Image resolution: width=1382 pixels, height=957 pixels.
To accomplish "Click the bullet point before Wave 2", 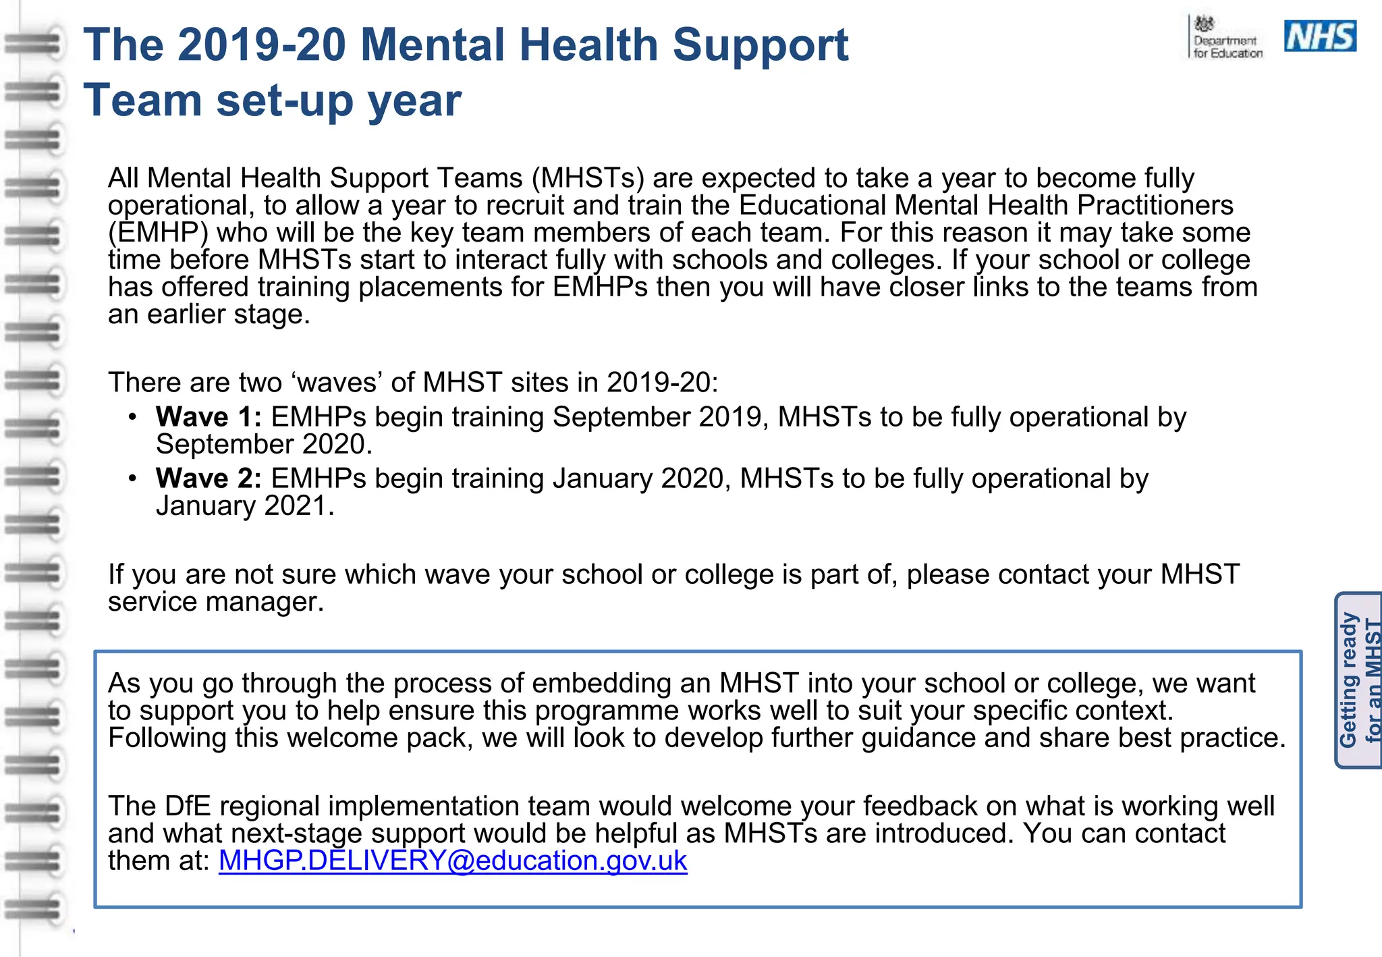I will 133,478.
